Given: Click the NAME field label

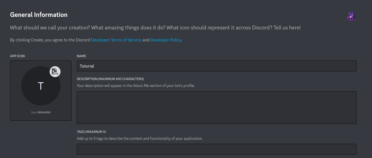Looking at the screenshot, I should [x=81, y=56].
